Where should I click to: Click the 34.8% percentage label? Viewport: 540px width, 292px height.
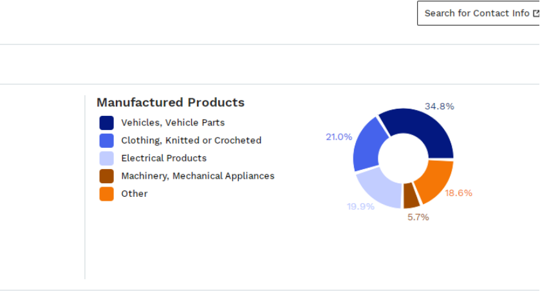click(x=440, y=106)
